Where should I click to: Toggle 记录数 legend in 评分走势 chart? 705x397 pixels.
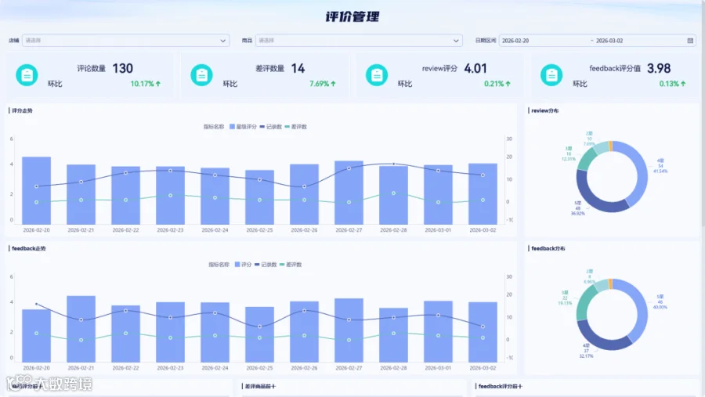pyautogui.click(x=271, y=127)
